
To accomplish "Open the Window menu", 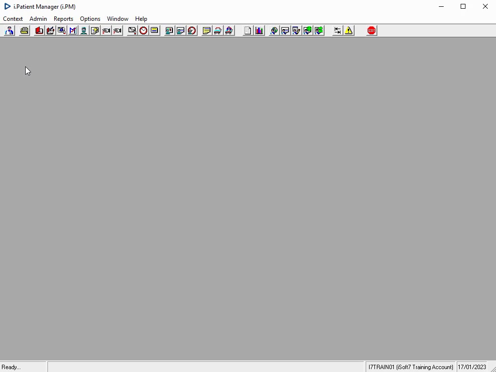I will pyautogui.click(x=118, y=19).
